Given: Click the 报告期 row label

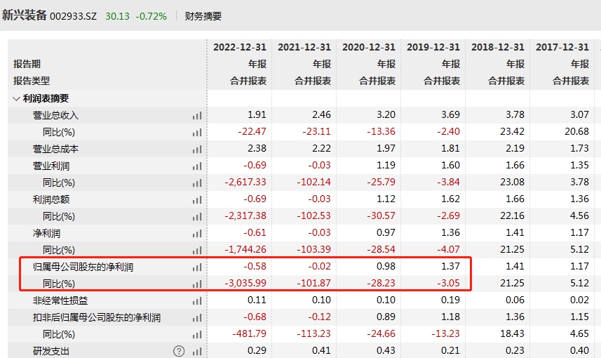Looking at the screenshot, I should [x=27, y=64].
